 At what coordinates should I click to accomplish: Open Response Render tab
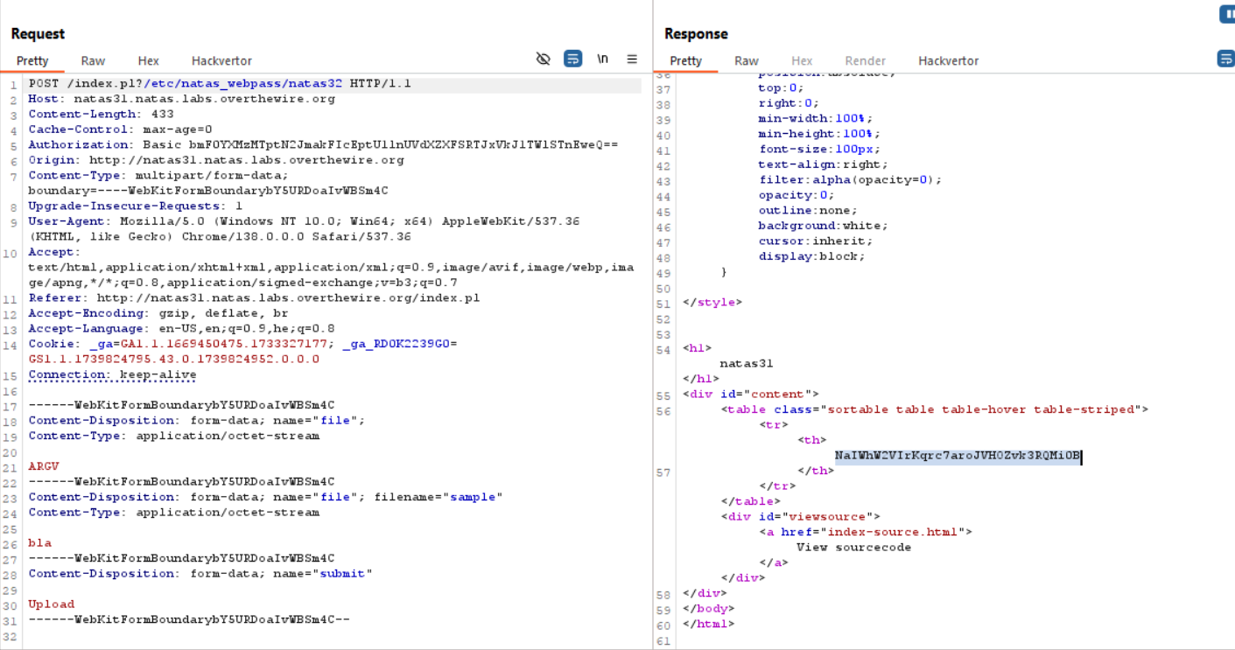pos(865,60)
